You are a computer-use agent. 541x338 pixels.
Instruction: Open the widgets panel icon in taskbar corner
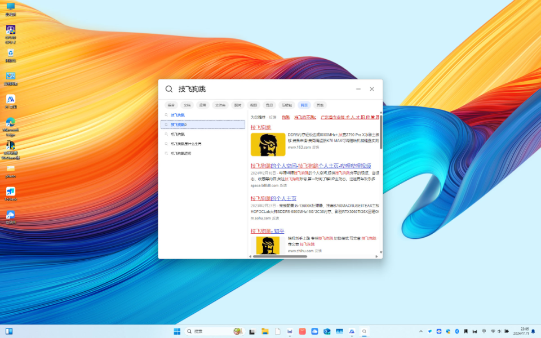(x=9, y=331)
